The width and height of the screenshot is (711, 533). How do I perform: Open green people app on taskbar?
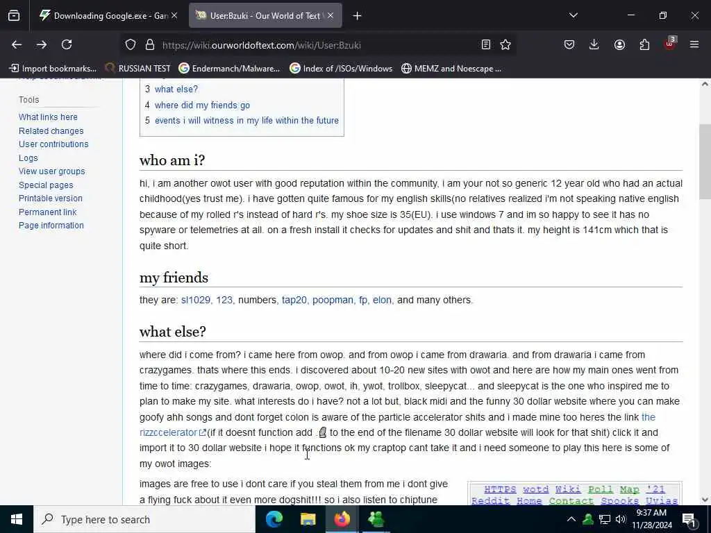click(376, 519)
